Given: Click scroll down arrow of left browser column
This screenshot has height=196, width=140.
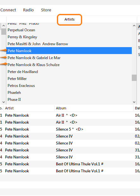Looking at the screenshot, I should point(3,102).
